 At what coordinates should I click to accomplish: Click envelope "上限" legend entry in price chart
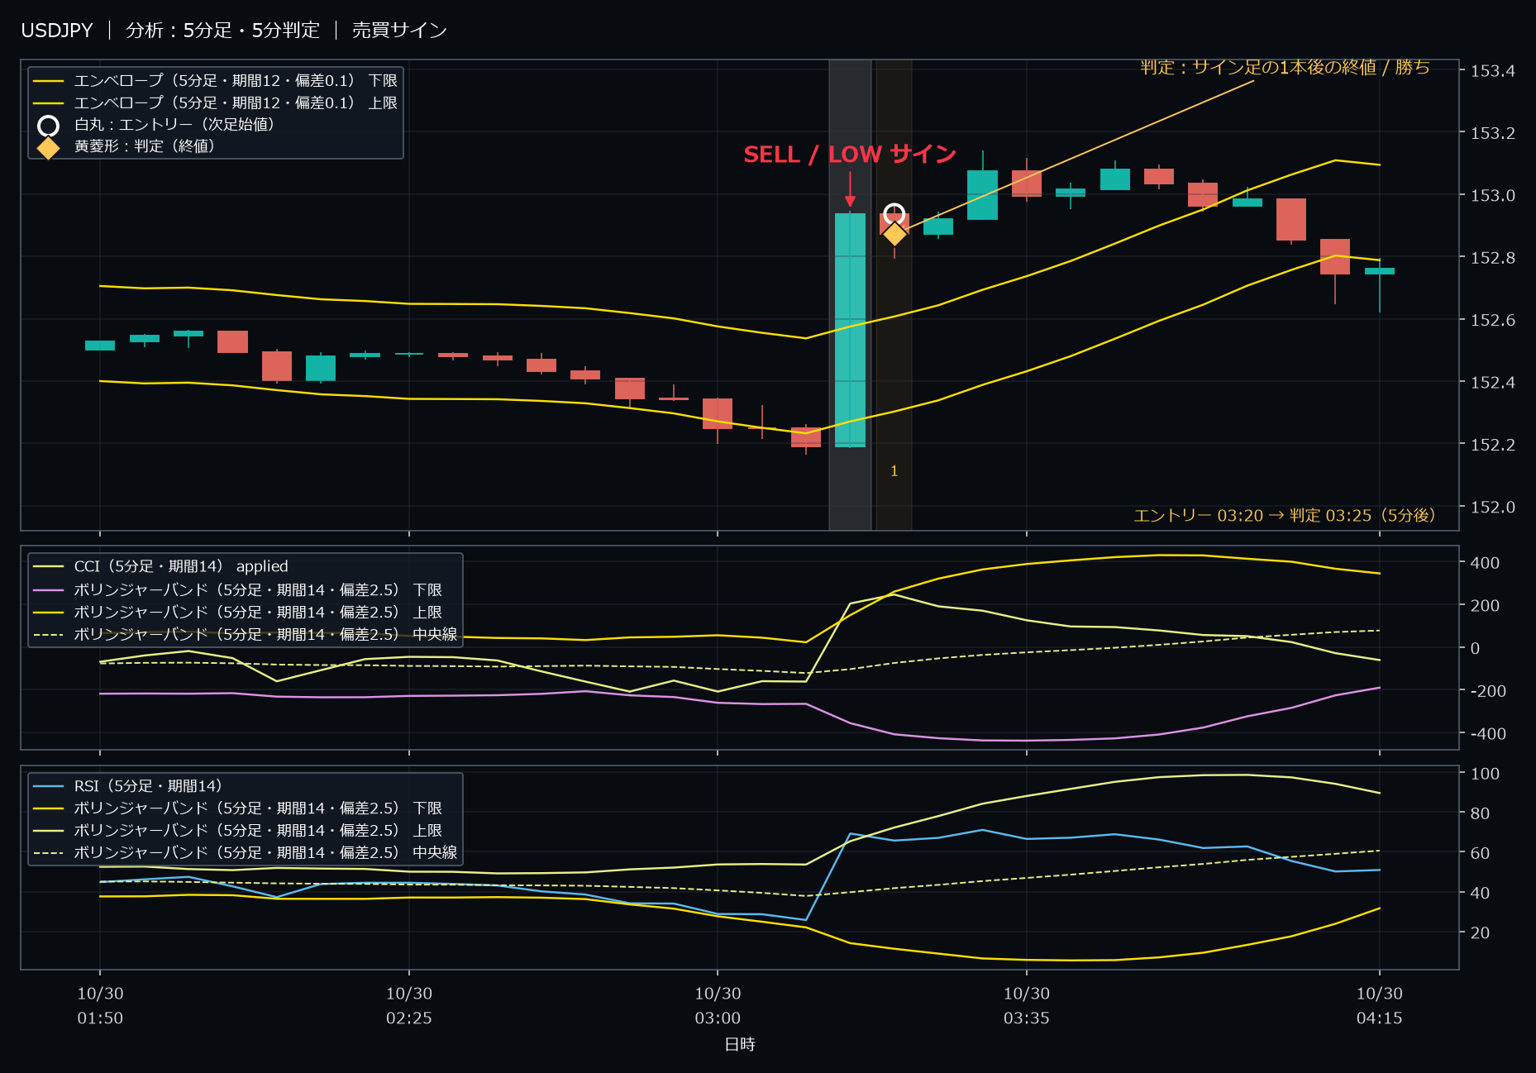click(216, 103)
